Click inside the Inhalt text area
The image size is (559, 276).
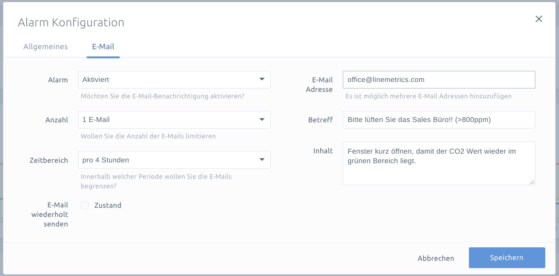(x=439, y=164)
